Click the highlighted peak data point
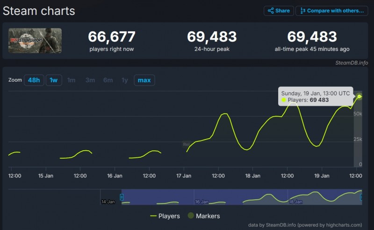 coord(359,97)
